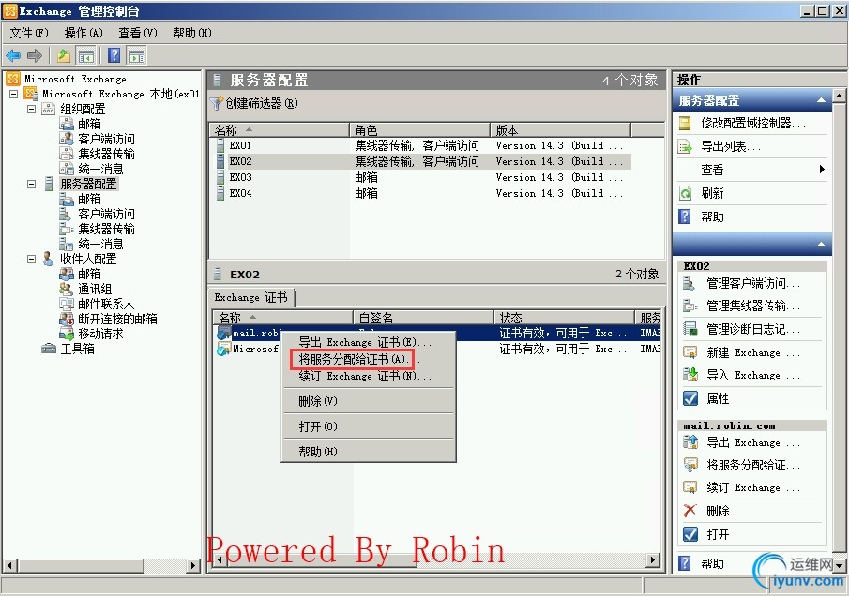The width and height of the screenshot is (849, 596).
Task: Click the 管理集线器传输 icon under EX02
Action: point(690,306)
